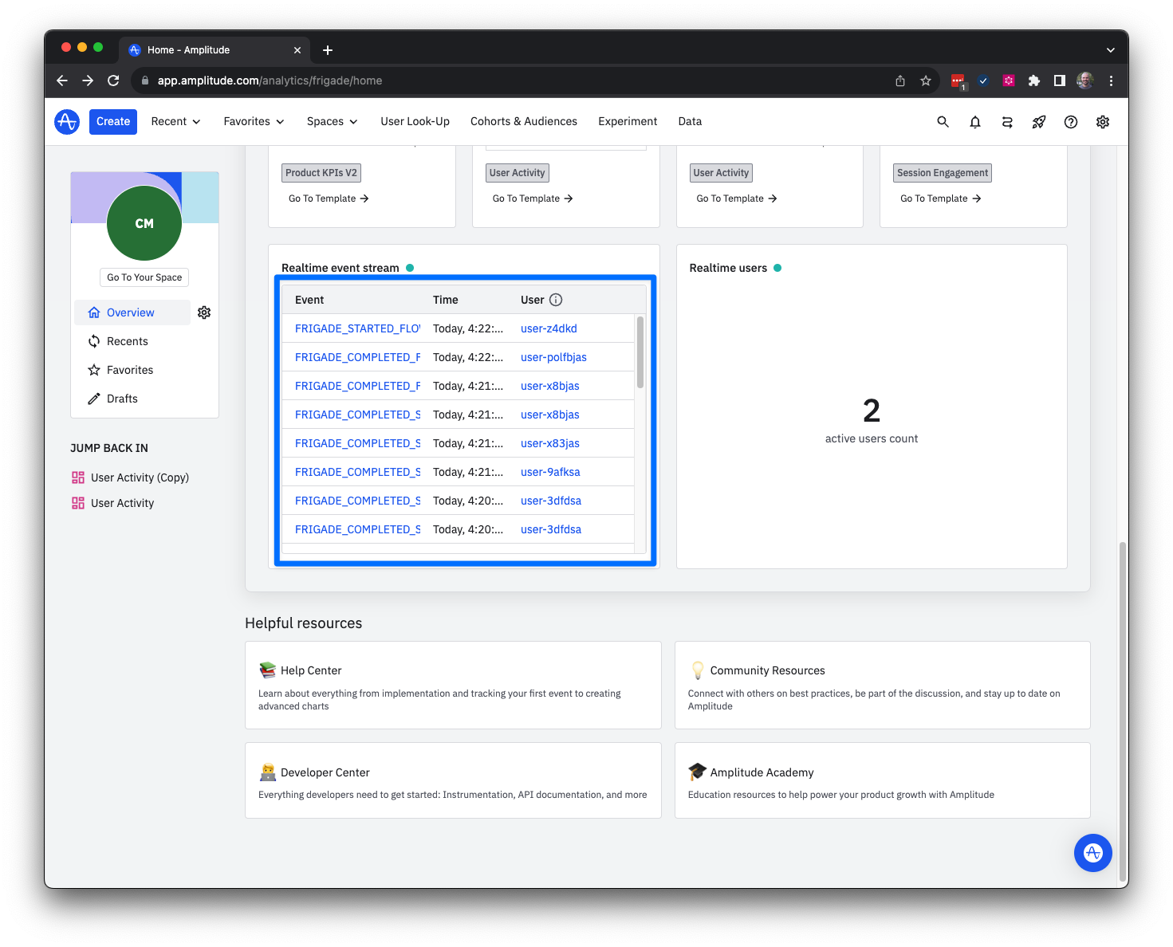Click the browser forward arrow
The width and height of the screenshot is (1173, 947).
[88, 81]
